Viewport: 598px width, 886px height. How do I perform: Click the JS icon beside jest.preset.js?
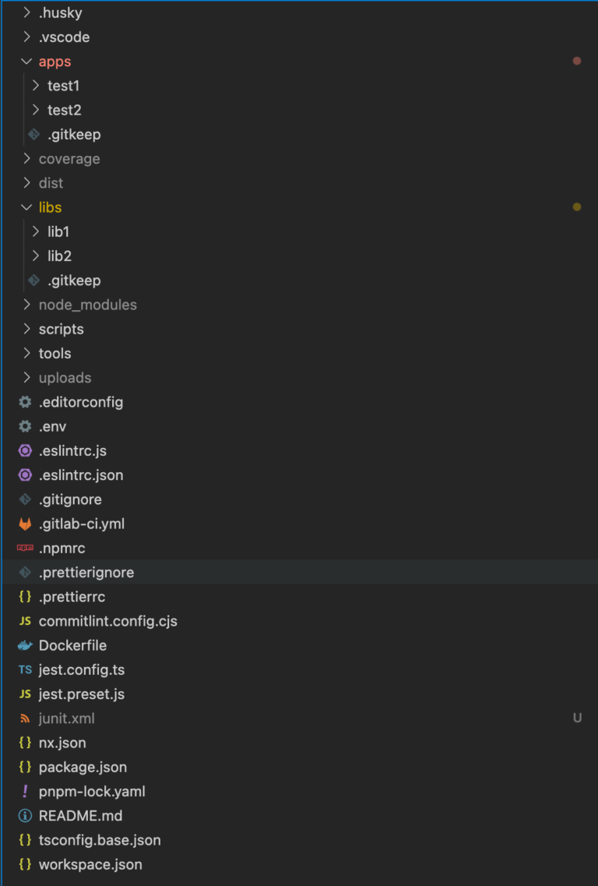coord(24,694)
